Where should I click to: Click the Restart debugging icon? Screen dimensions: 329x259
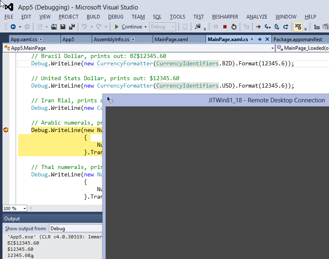(234, 27)
